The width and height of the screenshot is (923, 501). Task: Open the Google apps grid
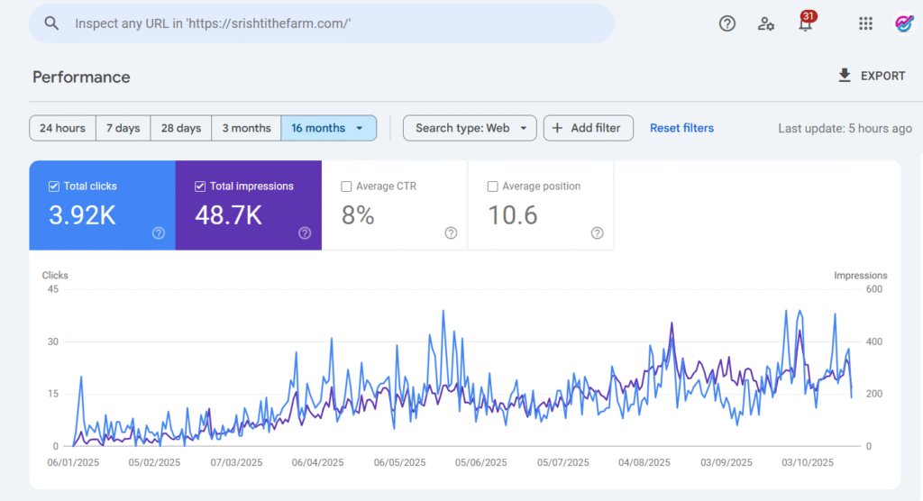click(x=865, y=23)
